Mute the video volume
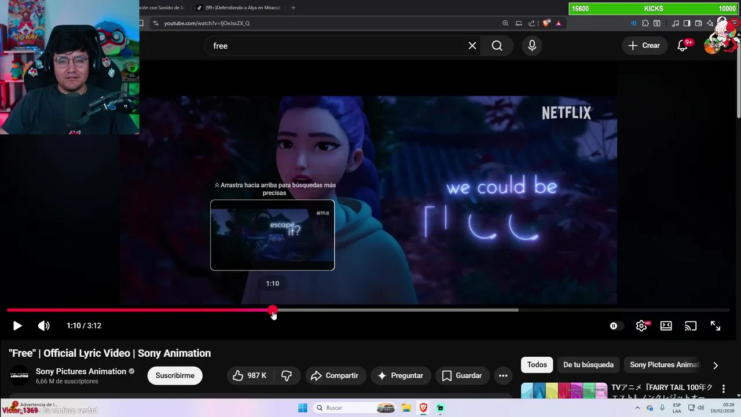 (44, 326)
